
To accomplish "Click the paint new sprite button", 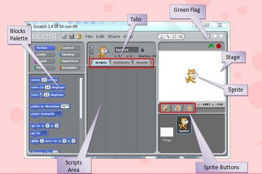I will tap(166, 108).
